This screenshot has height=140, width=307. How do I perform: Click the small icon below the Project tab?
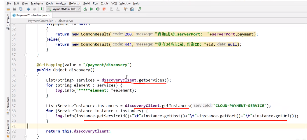[8, 28]
